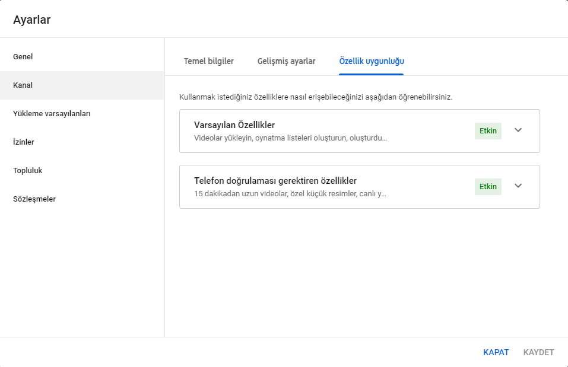Expand the Varsayılan Özellikler chevron arrow
Image resolution: width=568 pixels, height=367 pixels.
click(518, 130)
